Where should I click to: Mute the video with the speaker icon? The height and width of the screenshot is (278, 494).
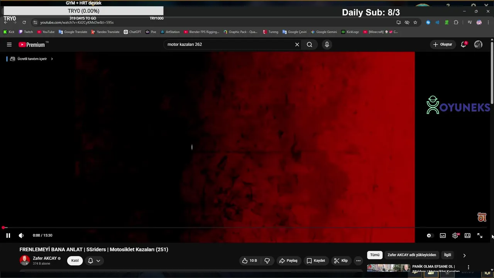click(x=21, y=236)
